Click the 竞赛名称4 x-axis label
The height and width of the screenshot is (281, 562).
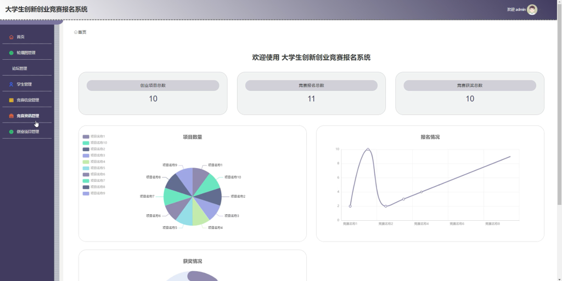tap(421, 224)
